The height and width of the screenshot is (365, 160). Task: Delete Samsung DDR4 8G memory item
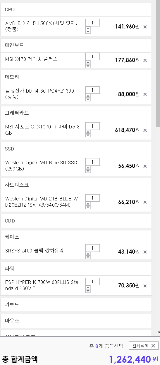coord(145,94)
